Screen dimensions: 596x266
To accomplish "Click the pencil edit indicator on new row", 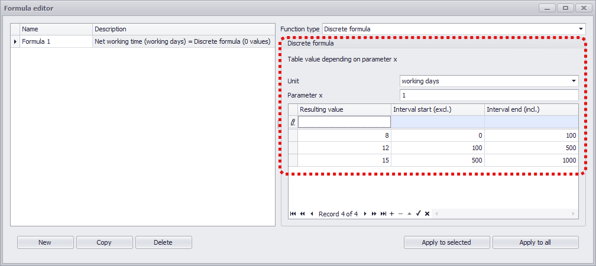I will coord(293,122).
